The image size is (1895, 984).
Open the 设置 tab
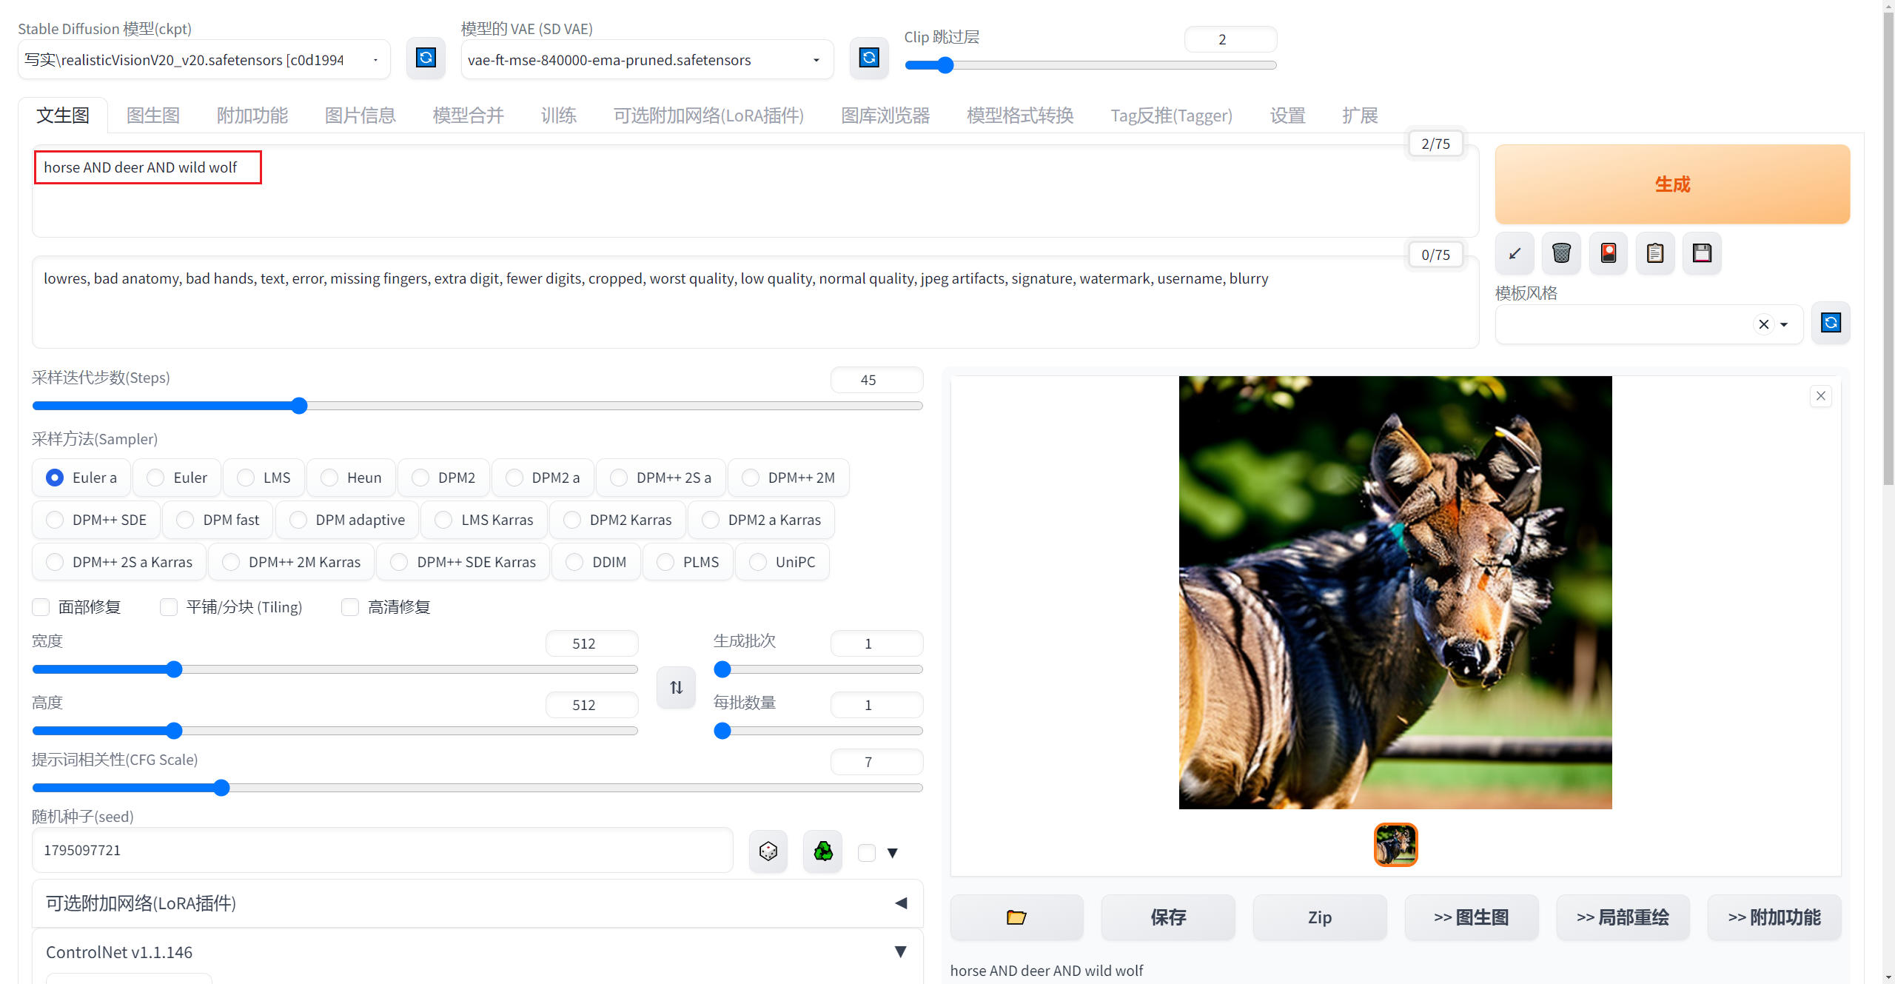tap(1287, 116)
